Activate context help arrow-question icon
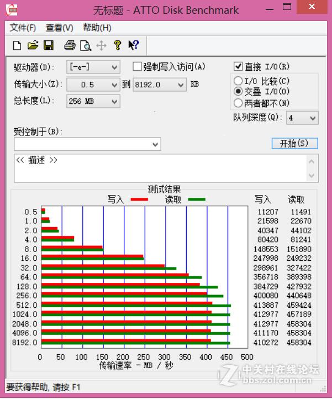The height and width of the screenshot is (399, 332). click(133, 45)
